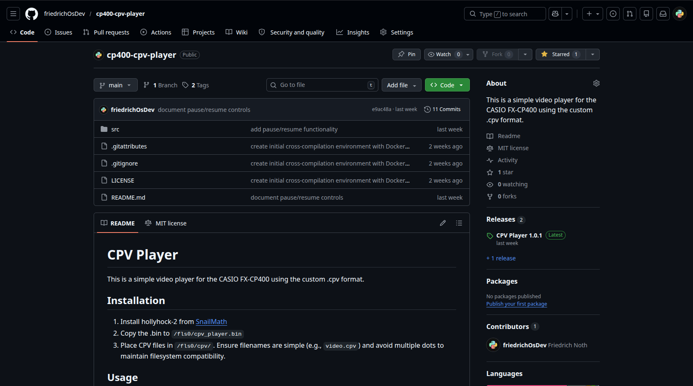Select the README tab
Screen dimensions: 693x386
[x=118, y=223]
